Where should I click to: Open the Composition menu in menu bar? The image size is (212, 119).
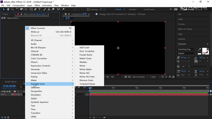click(x=19, y=5)
